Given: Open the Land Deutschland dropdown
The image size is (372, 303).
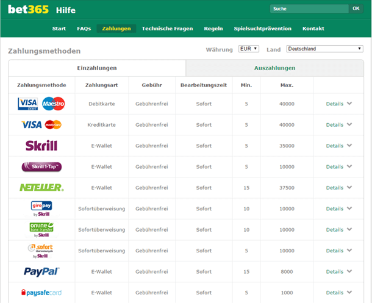Looking at the screenshot, I should tap(324, 49).
